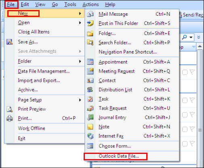
Task: Click the message list scrollbar up arrow
Action: 200,46
